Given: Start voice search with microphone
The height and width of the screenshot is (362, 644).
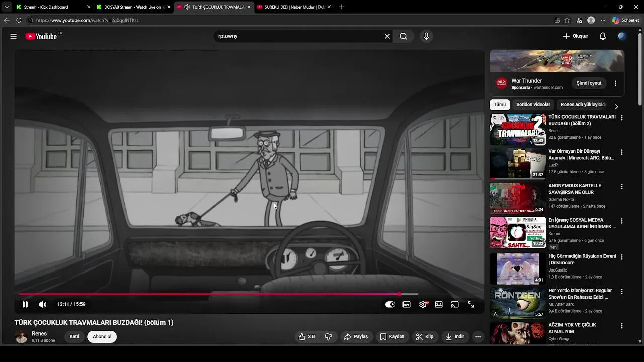Looking at the screenshot, I should [x=426, y=36].
